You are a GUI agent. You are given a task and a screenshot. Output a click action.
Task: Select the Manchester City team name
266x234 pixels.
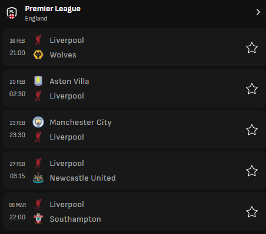(81, 123)
